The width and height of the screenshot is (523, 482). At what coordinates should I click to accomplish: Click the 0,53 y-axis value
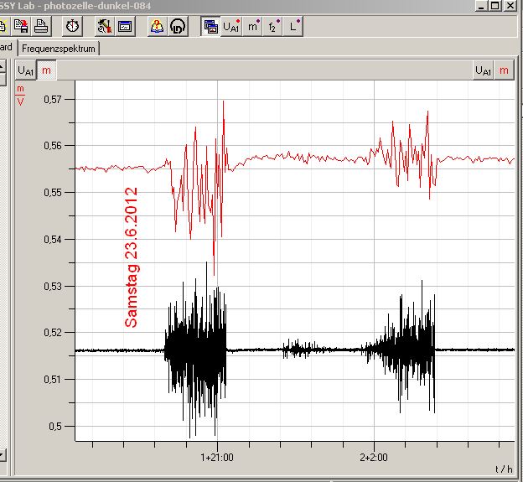pos(53,286)
